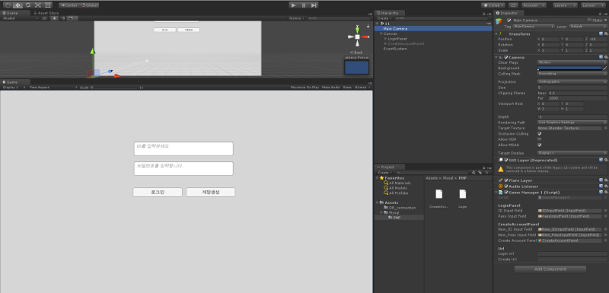Click Mute Audio in Game view

click(x=331, y=88)
